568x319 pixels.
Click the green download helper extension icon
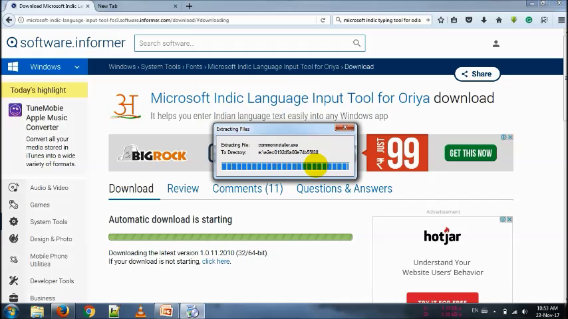pyautogui.click(x=513, y=20)
